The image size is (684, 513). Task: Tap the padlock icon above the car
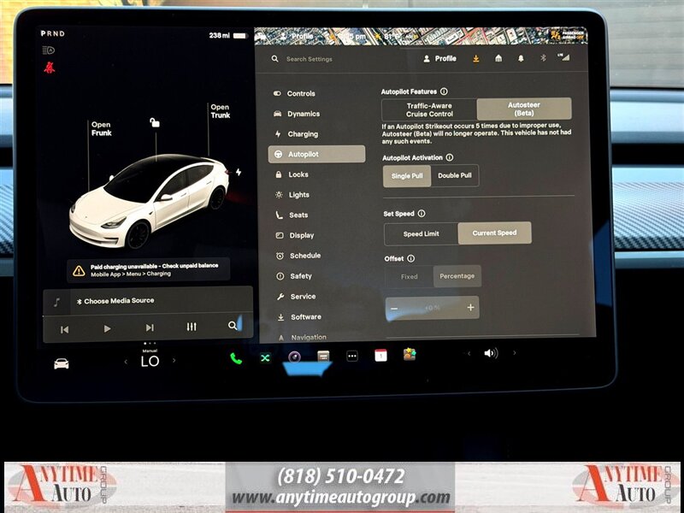[155, 123]
